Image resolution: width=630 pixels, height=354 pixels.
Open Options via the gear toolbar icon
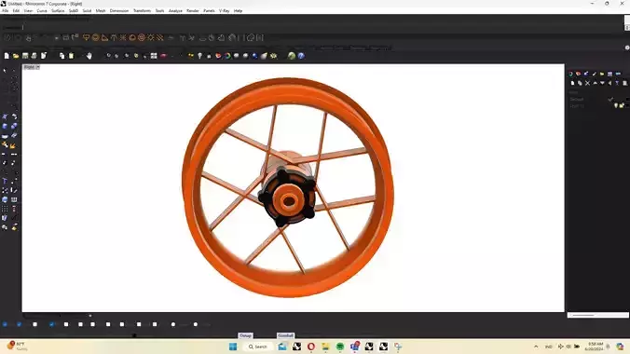point(274,56)
